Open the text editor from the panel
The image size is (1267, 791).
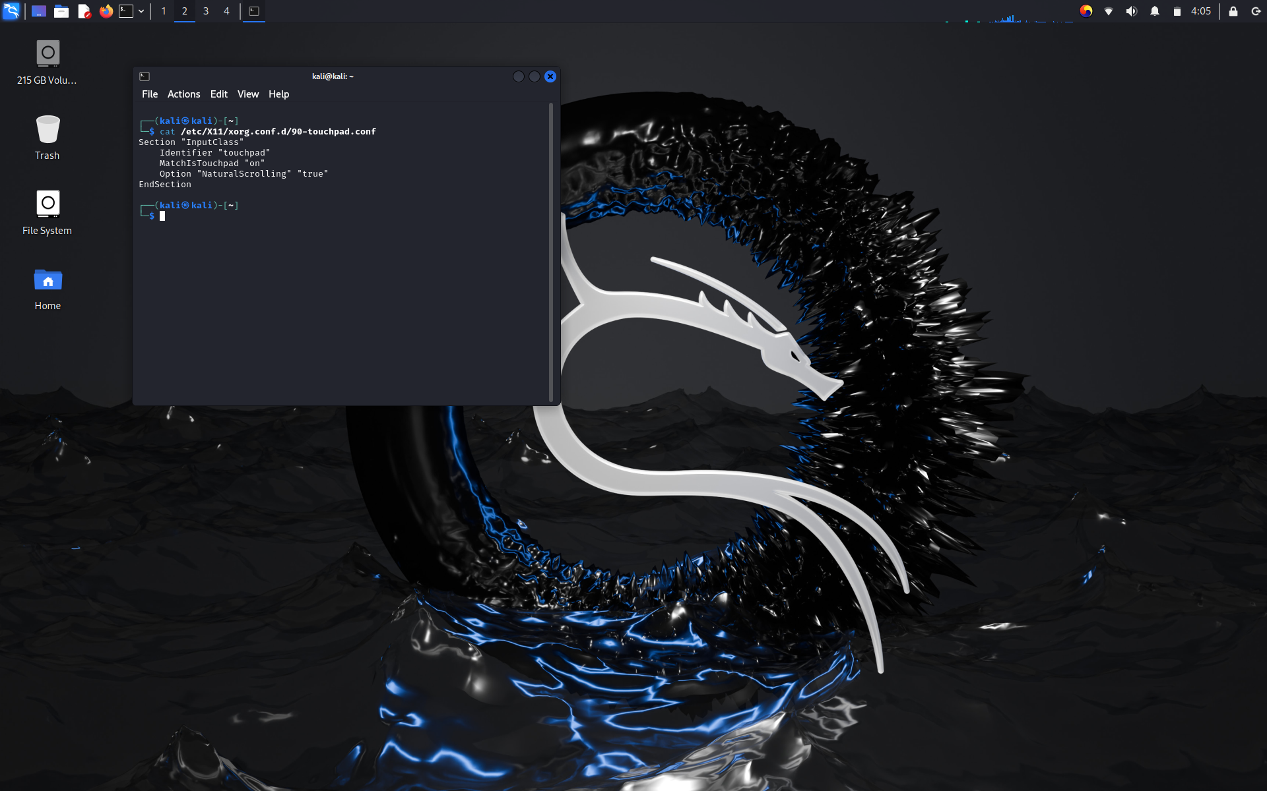(x=84, y=11)
